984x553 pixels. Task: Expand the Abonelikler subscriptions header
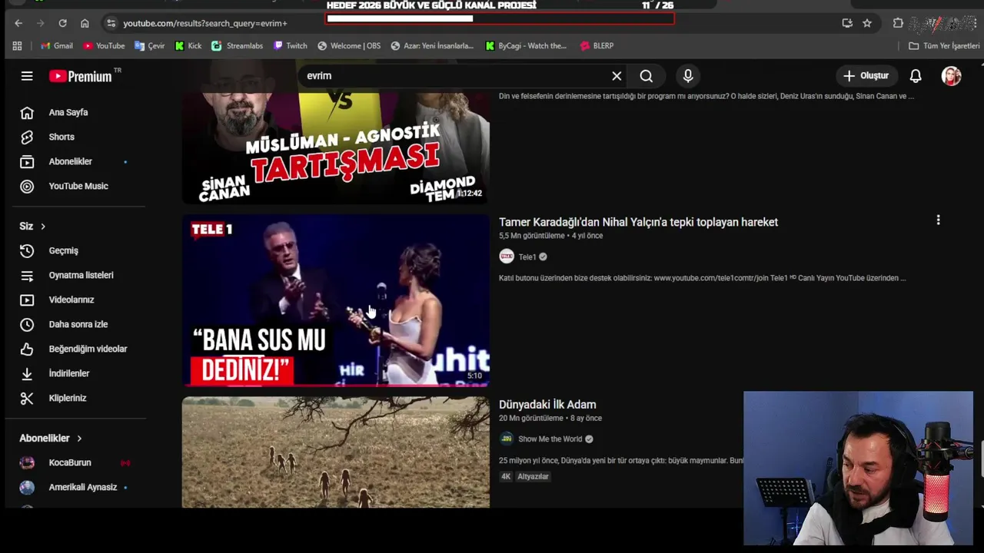[x=51, y=438]
